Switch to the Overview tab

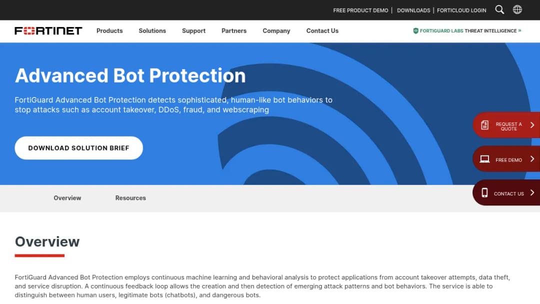coord(67,198)
